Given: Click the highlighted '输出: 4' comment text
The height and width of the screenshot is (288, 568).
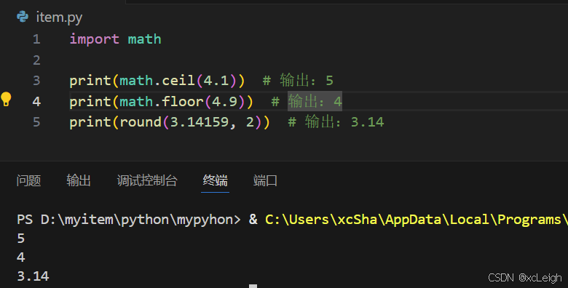Looking at the screenshot, I should tap(315, 101).
